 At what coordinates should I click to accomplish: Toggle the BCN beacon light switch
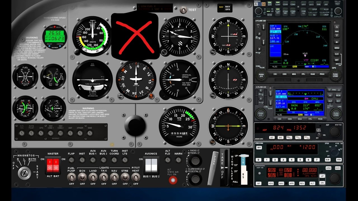click(82, 177)
